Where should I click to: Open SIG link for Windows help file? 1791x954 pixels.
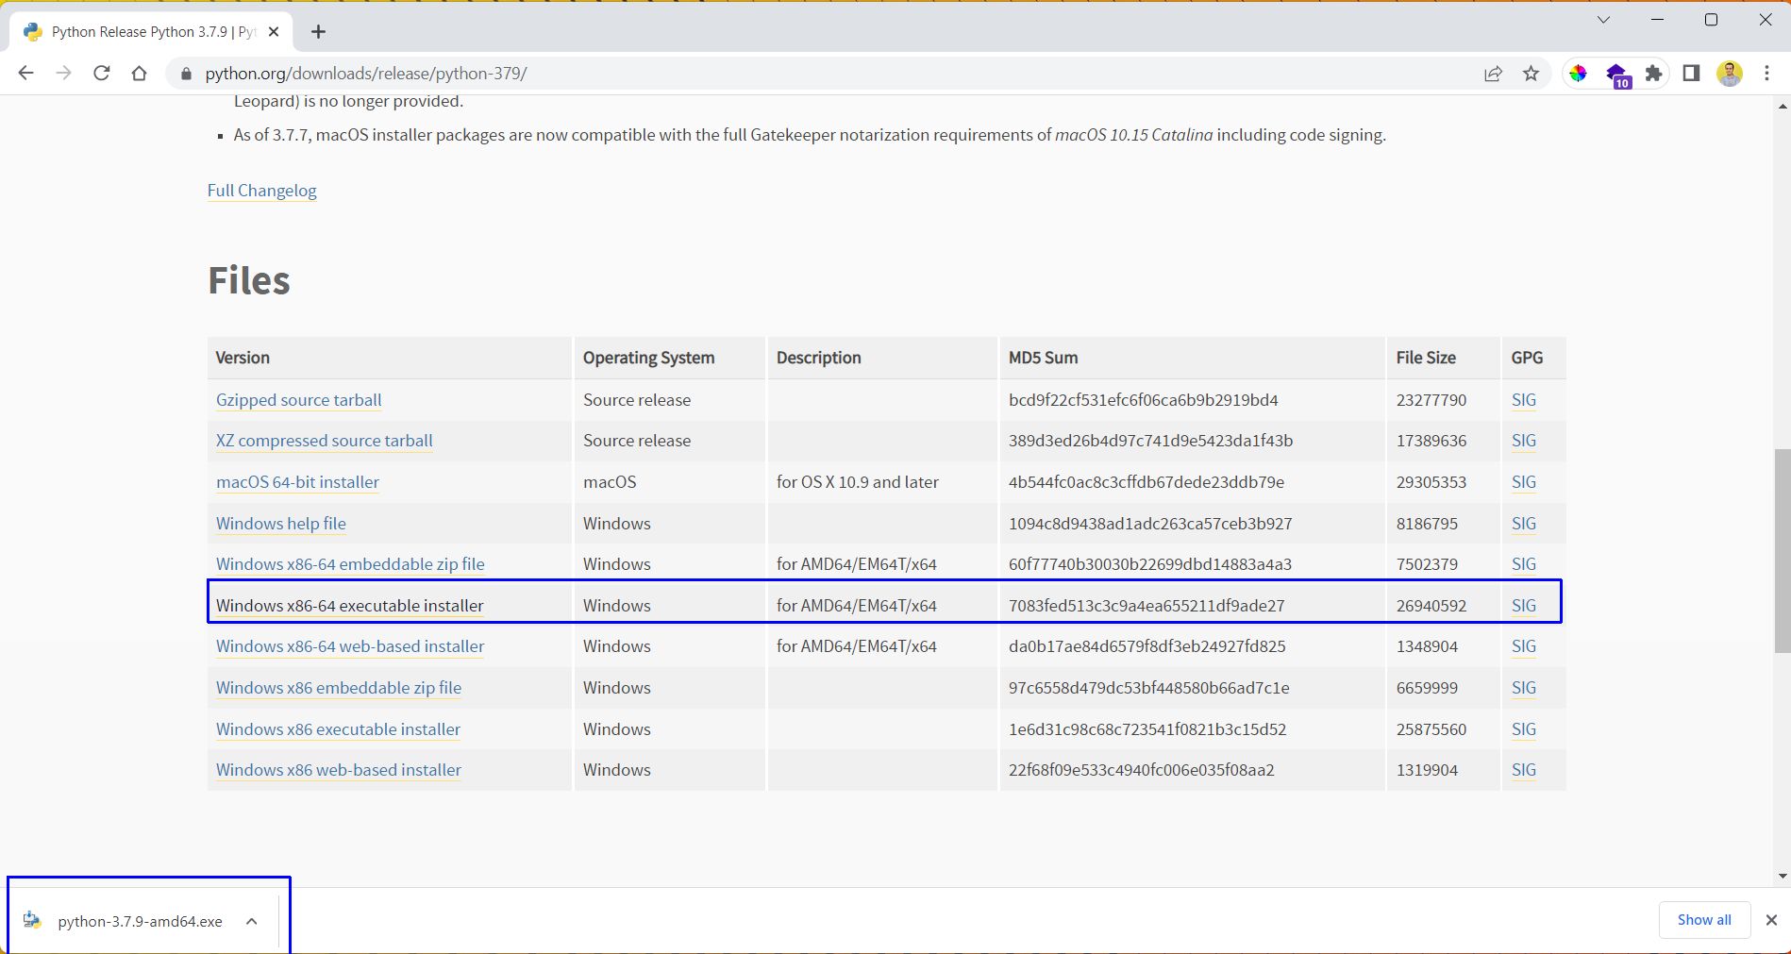(x=1524, y=524)
